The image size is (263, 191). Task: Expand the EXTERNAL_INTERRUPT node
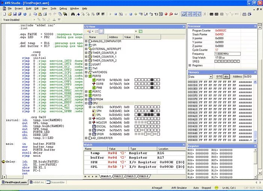pyautogui.click(x=86, y=49)
